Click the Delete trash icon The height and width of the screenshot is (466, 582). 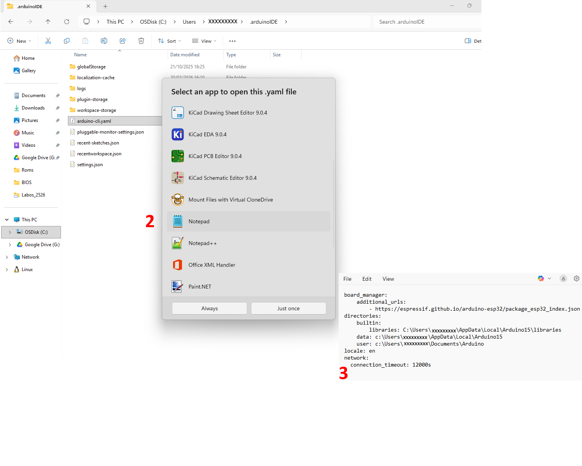click(x=141, y=41)
